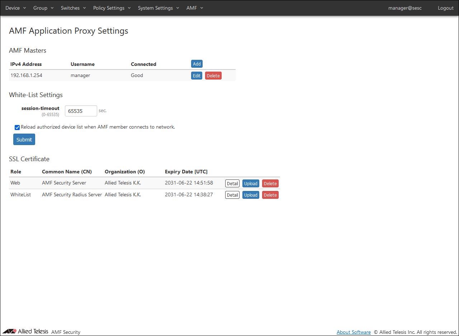The image size is (459, 336).
Task: Submit the White-List Settings
Action: pyautogui.click(x=24, y=140)
